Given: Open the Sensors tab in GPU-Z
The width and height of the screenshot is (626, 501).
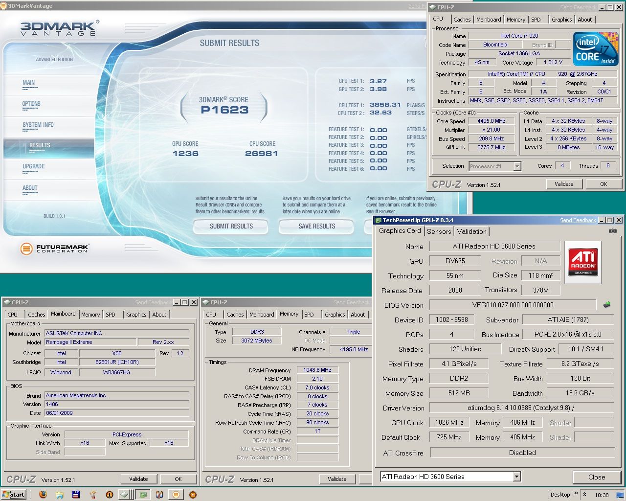Looking at the screenshot, I should click(439, 231).
